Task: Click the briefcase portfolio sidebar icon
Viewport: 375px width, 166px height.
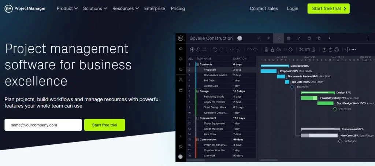Action: (181, 90)
